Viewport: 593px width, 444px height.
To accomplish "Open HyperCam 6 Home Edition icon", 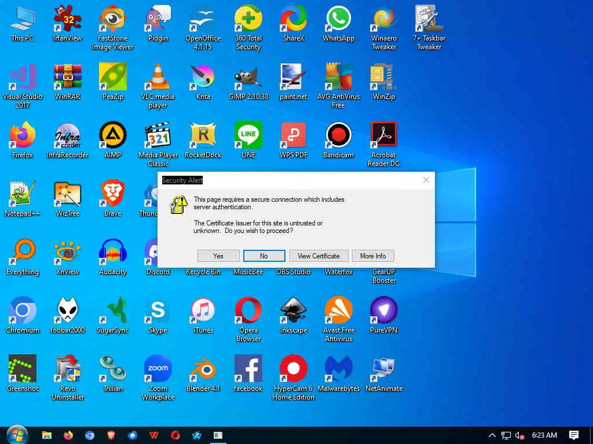I will (294, 378).
